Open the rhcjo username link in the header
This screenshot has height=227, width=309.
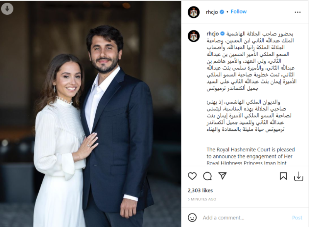(x=212, y=12)
